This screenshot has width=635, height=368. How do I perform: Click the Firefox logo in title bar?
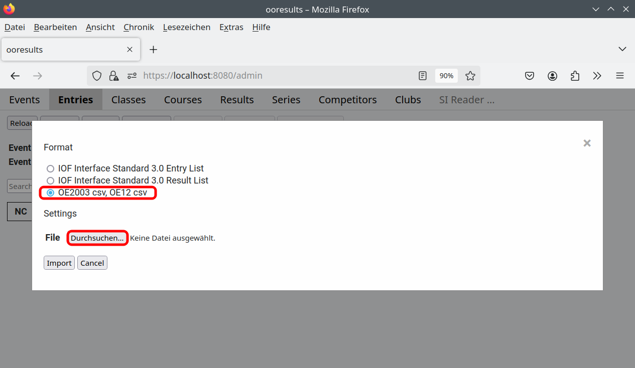click(x=9, y=9)
